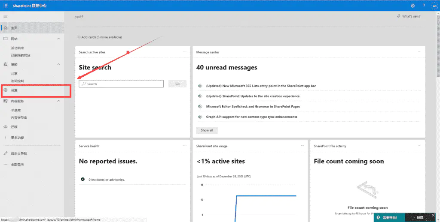Close the help and feedback bar
Viewport: 440px width, 222px height.
pos(433,215)
